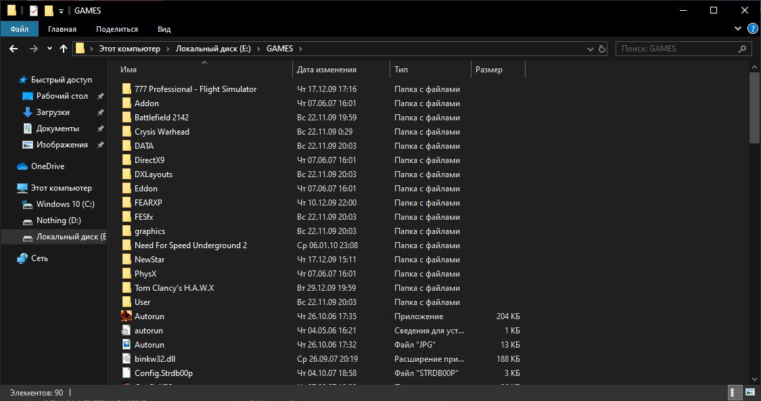Viewport: 761px width, 401px height.
Task: Select the 777 Professional - Flight Simulator folder icon
Action: pyautogui.click(x=126, y=89)
